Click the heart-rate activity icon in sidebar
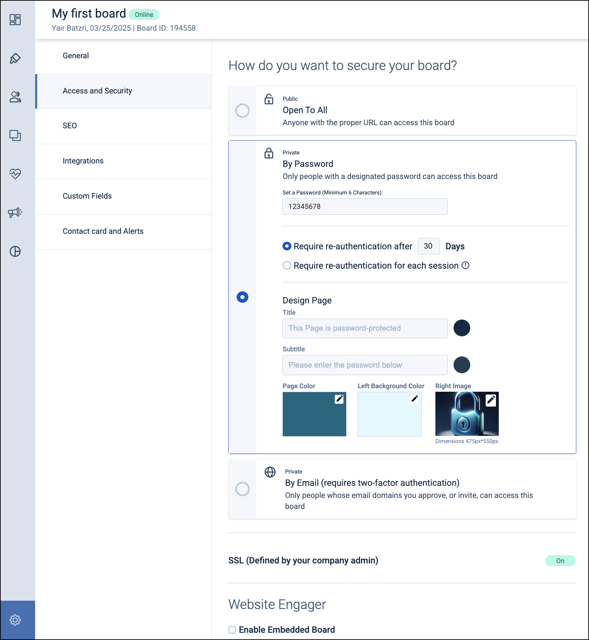 coord(15,173)
